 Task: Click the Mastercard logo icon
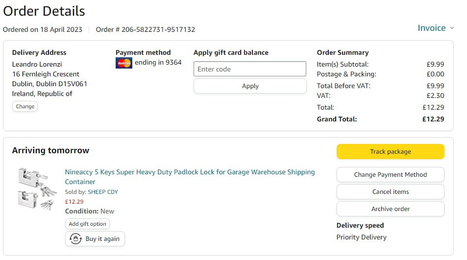tap(124, 63)
